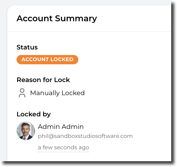Click the Reason for Lock label

click(43, 80)
